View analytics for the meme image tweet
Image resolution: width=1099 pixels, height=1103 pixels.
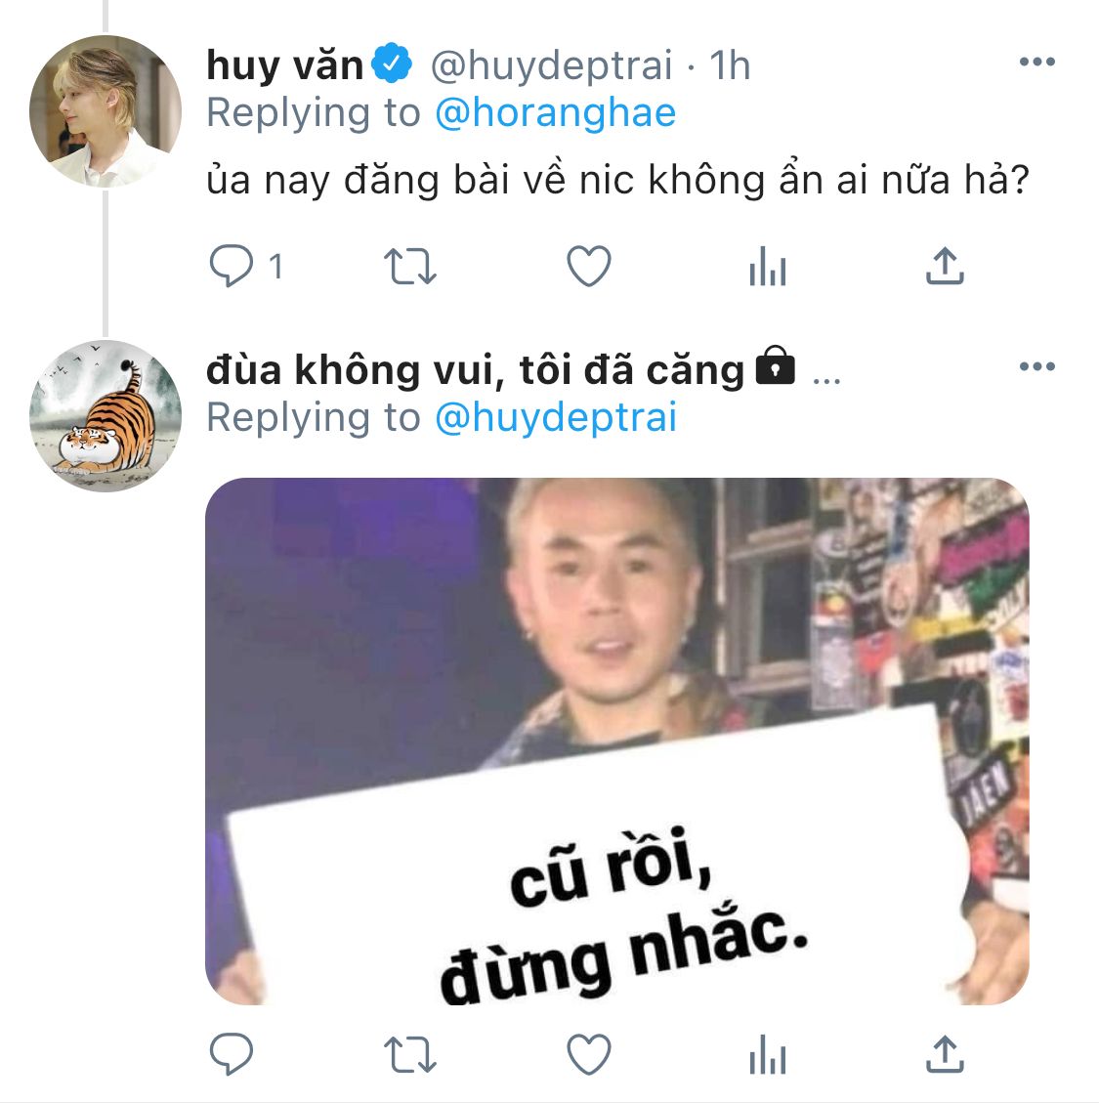[768, 1054]
